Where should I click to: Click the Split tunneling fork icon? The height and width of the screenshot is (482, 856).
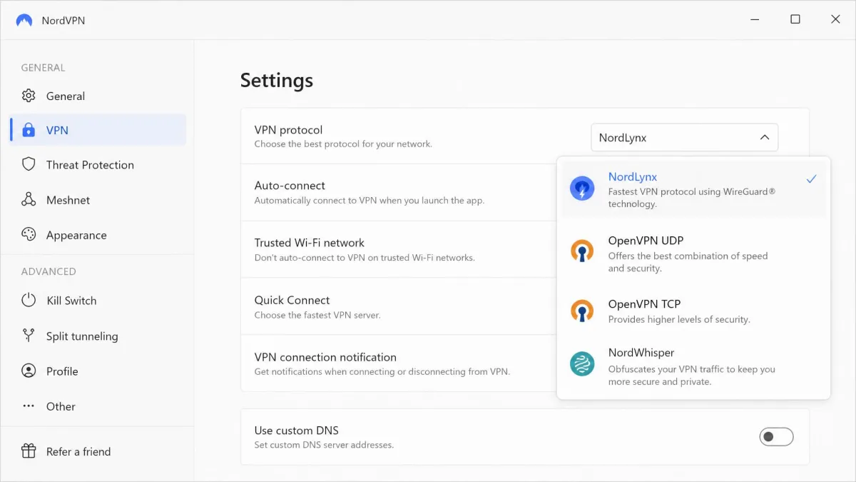click(29, 336)
